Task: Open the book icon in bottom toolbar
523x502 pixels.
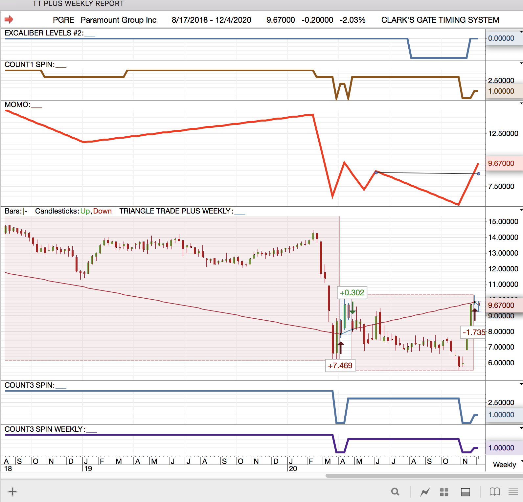Action: pyautogui.click(x=494, y=492)
